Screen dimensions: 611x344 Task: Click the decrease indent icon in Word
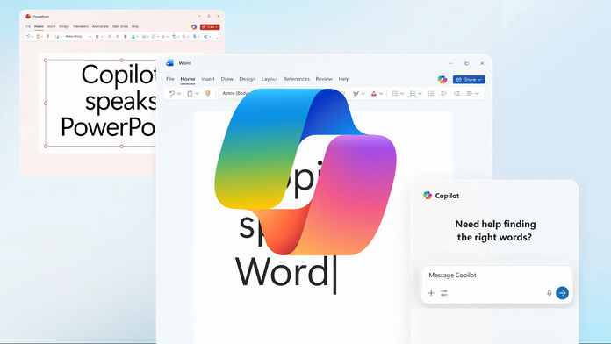444,93
